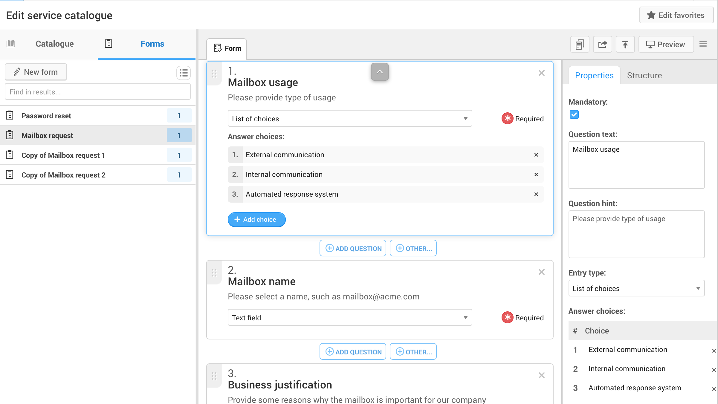Open Entry type dropdown in Properties
The image size is (718, 404).
(636, 288)
